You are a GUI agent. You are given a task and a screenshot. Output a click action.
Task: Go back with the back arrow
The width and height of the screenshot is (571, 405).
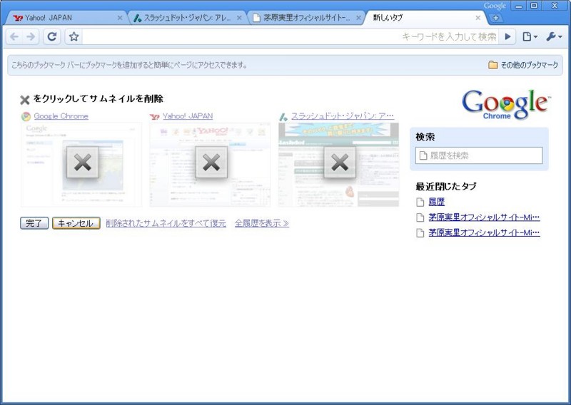[14, 36]
